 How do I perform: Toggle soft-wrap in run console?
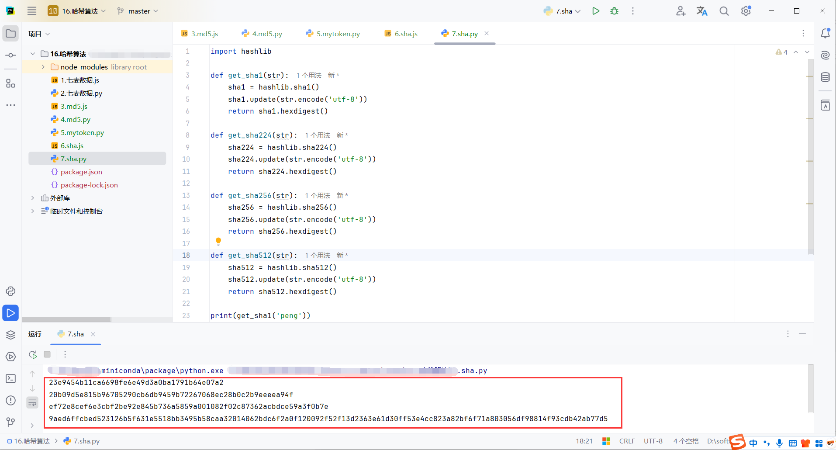(32, 402)
